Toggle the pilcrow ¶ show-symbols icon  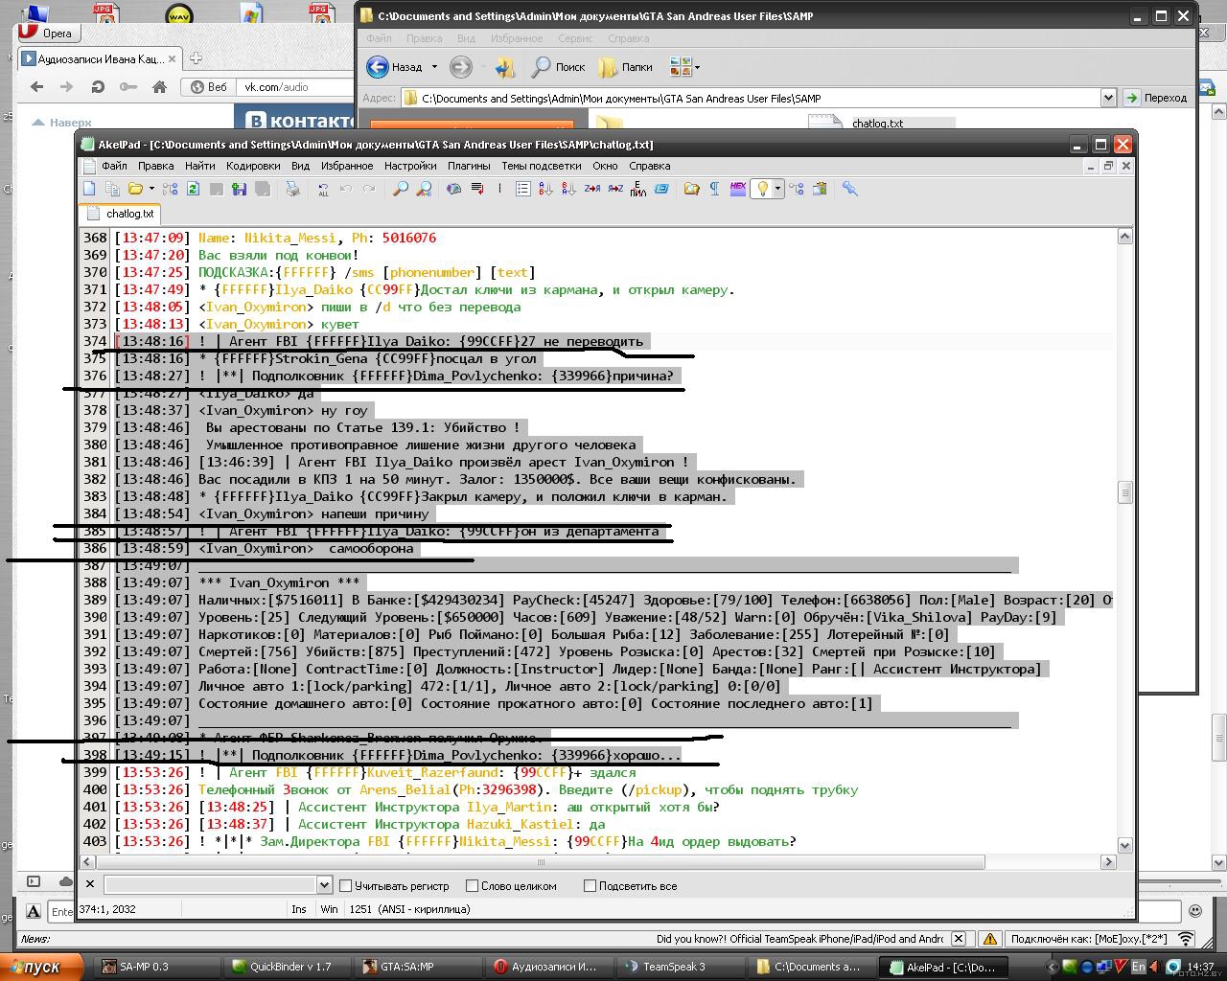(x=715, y=189)
